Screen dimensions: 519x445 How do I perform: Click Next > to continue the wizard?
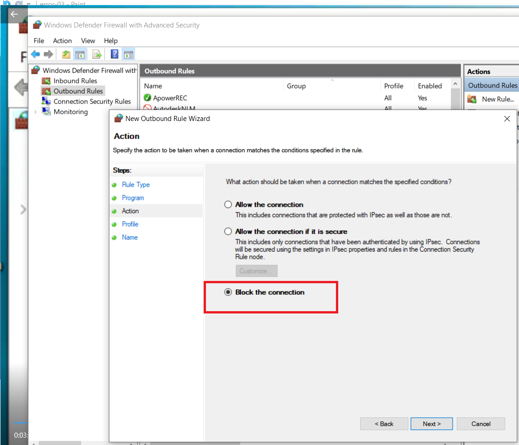pyautogui.click(x=432, y=424)
